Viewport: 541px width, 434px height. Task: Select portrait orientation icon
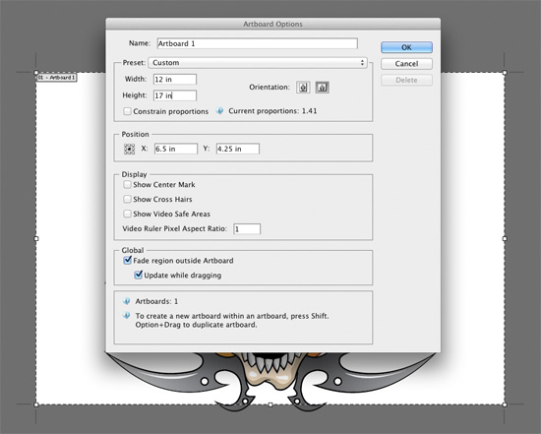pos(303,88)
